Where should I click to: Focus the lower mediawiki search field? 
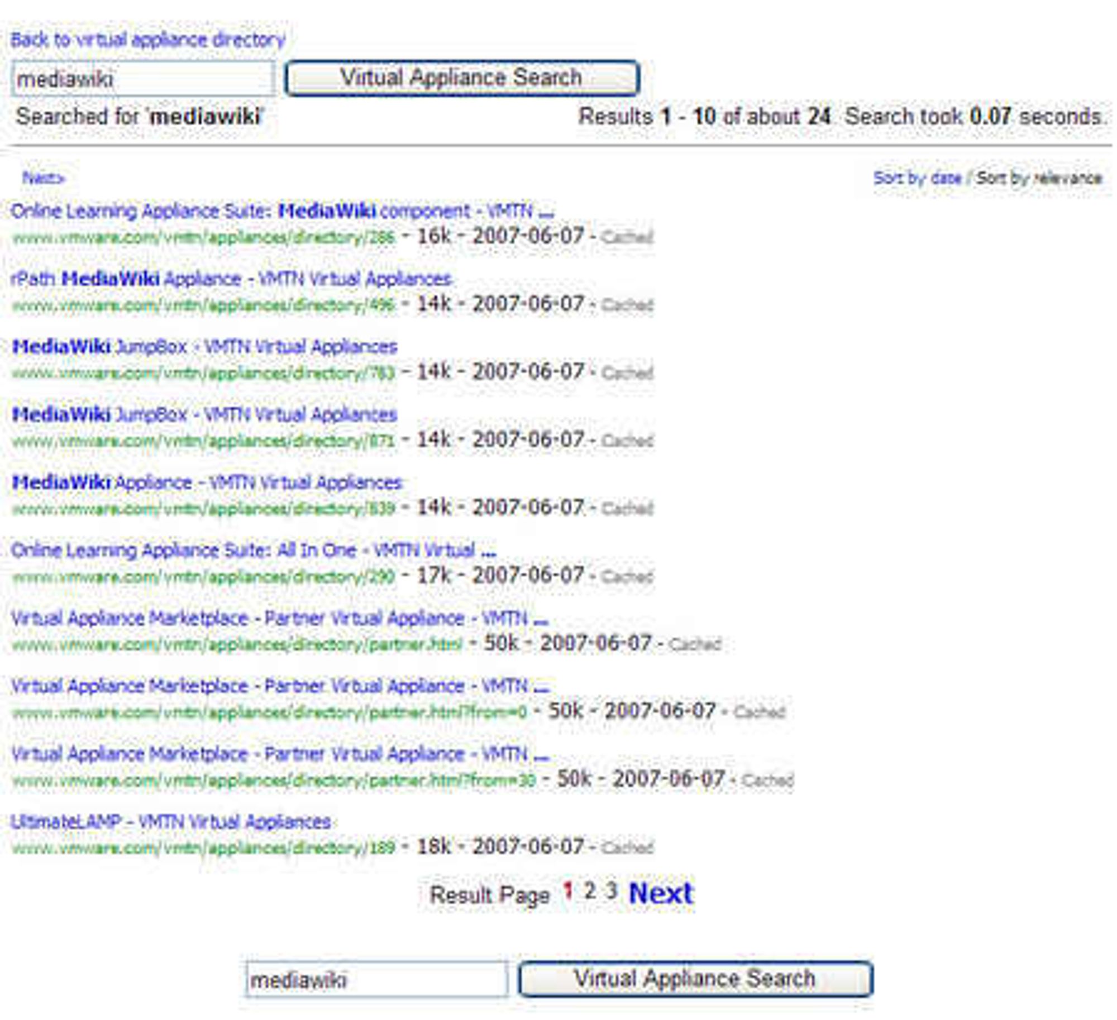(377, 979)
